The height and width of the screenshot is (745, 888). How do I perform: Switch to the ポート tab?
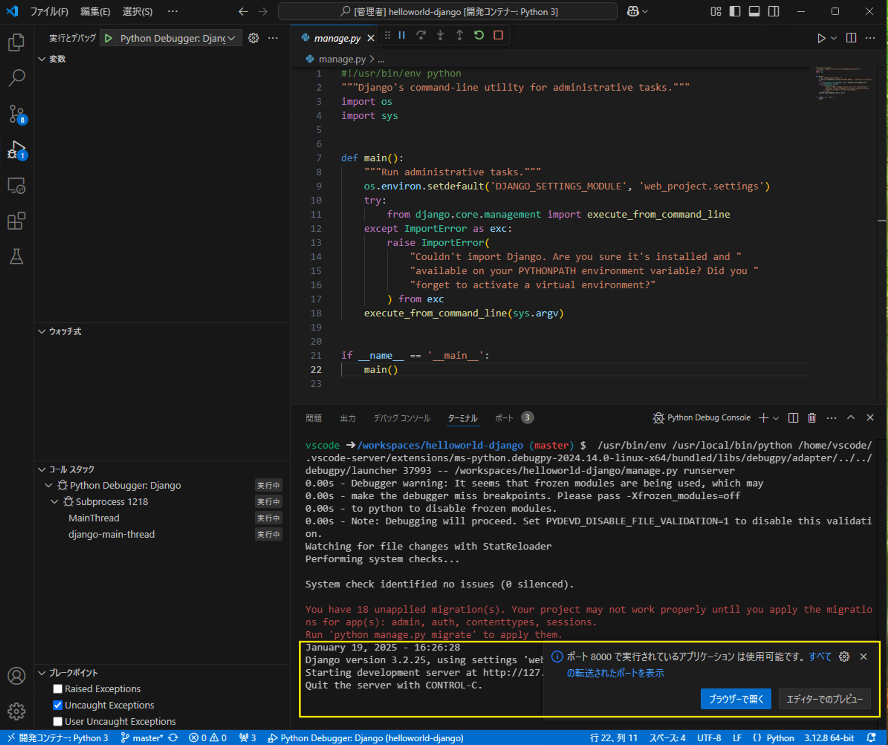click(x=504, y=418)
